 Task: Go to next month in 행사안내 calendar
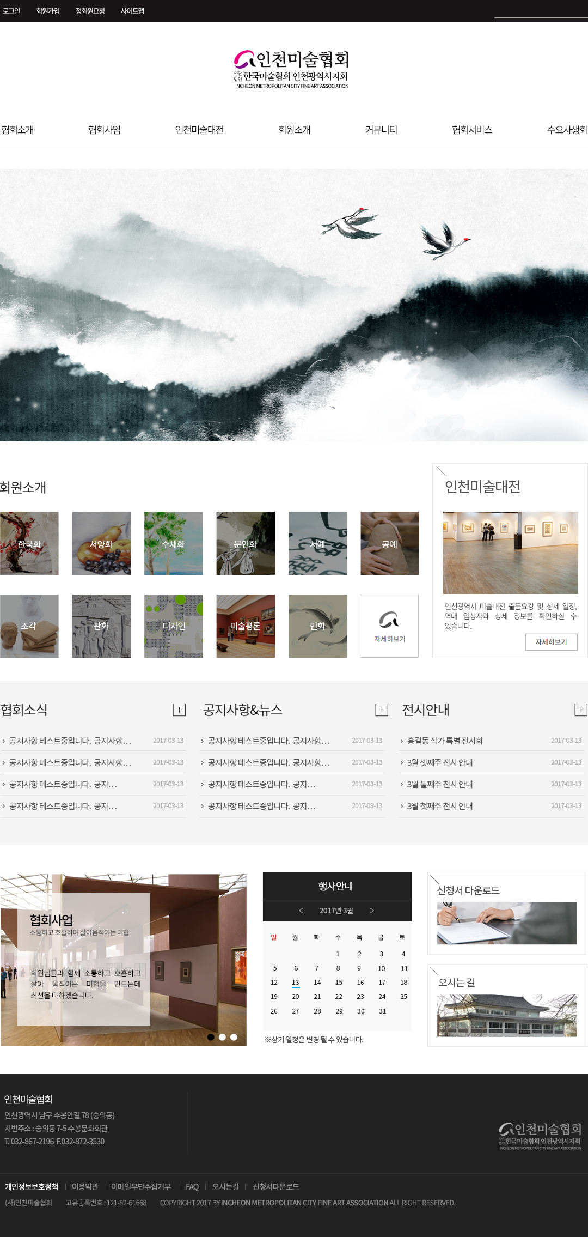pos(372,911)
